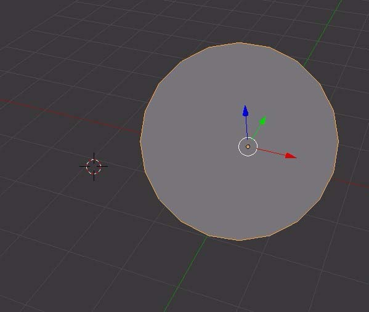369x312 pixels.
Task: Click the white circle at gizmo center
Action: (248, 146)
